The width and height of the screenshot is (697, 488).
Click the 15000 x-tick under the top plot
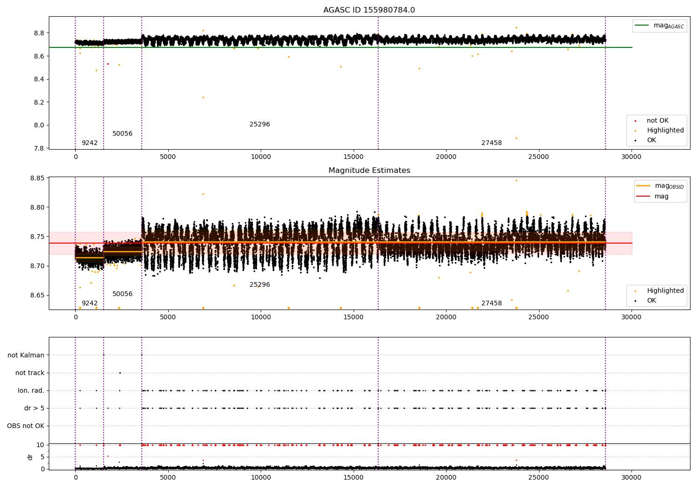pos(353,157)
